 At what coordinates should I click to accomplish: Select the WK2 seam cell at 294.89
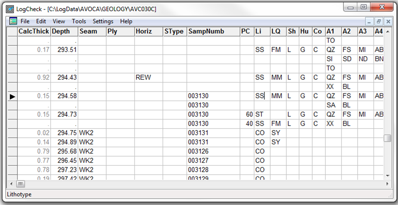pyautogui.click(x=92, y=142)
